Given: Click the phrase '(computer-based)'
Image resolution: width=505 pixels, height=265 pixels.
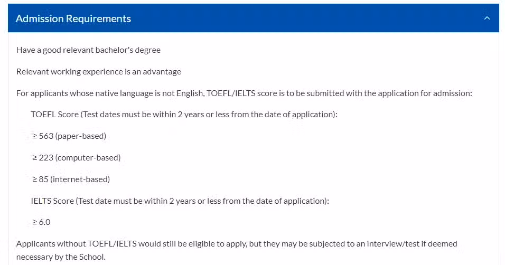Looking at the screenshot, I should pyautogui.click(x=88, y=157).
